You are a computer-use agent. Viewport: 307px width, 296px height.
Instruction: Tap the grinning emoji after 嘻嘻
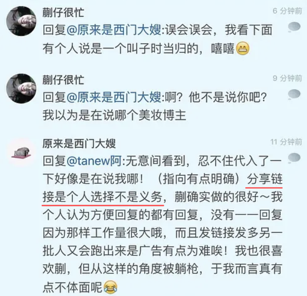click(x=242, y=48)
